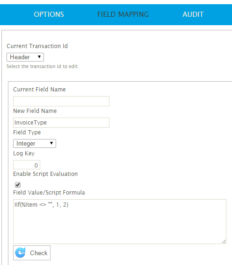Click the 'Select the transaction id to edit.' hint
Screen dimensions: 232x265
[43, 66]
